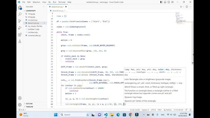
Task: Click UTF-8 encoding in status bar
Action: [x=153, y=110]
